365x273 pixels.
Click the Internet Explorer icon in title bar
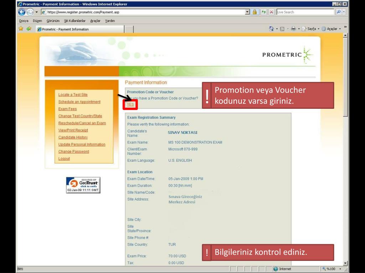tap(20, 4)
